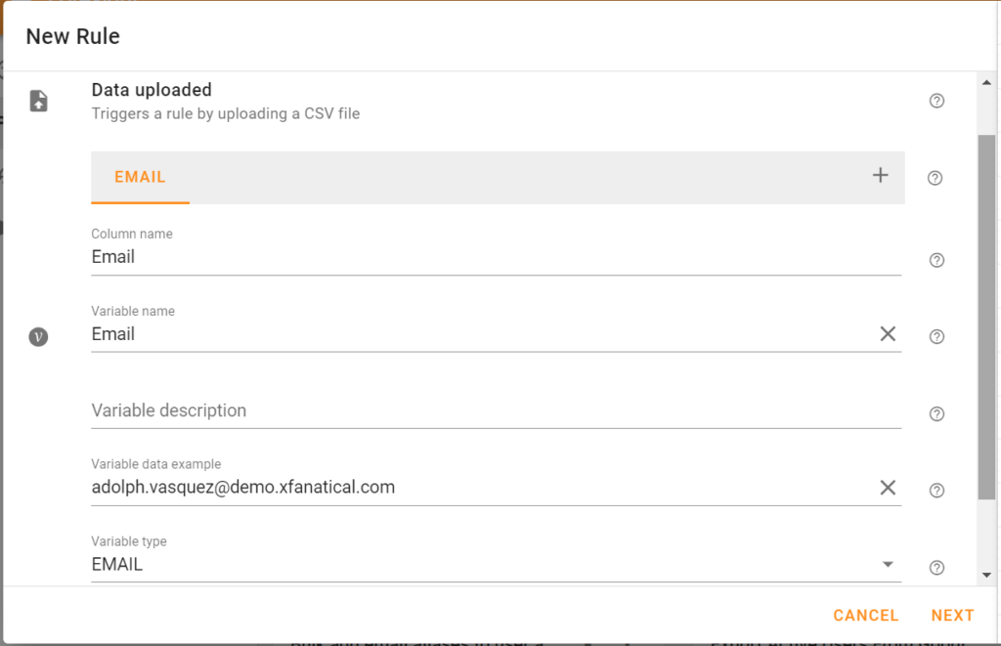Click the help icon for Variable data example

(936, 490)
